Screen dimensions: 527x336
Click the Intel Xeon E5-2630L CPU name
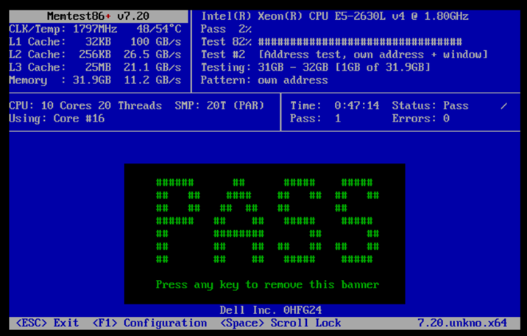(335, 16)
